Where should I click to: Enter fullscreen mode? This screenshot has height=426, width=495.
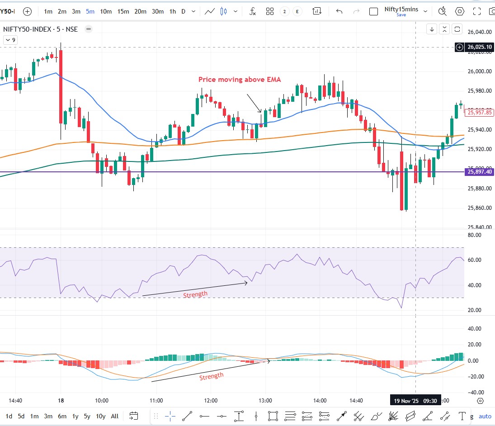tap(476, 12)
